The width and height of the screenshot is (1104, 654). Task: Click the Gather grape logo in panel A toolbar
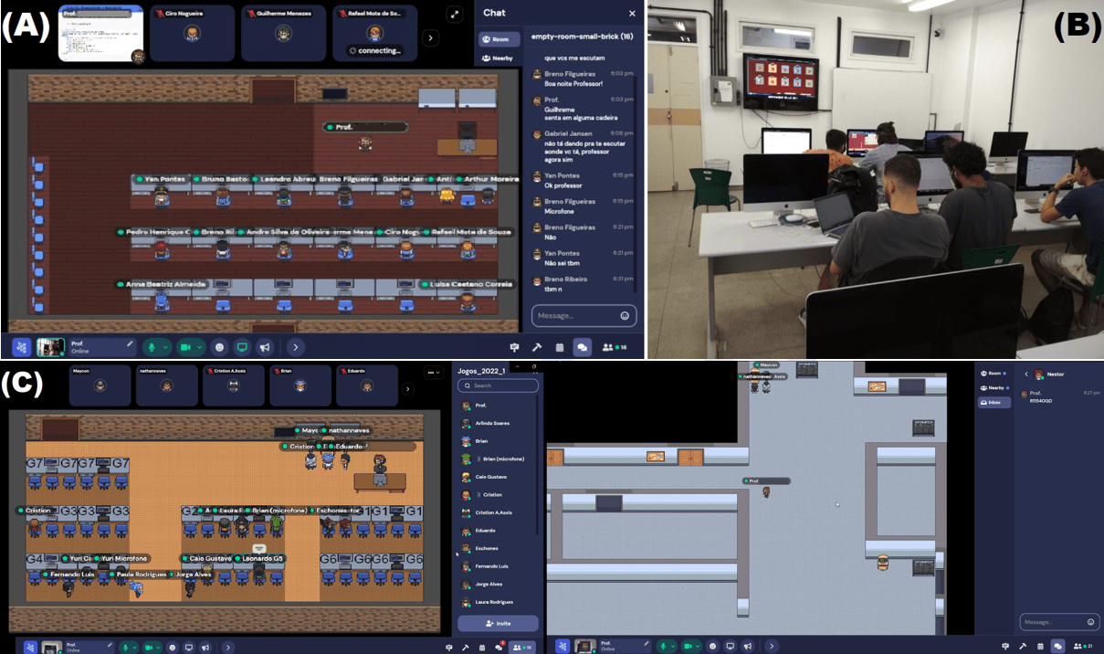19,347
